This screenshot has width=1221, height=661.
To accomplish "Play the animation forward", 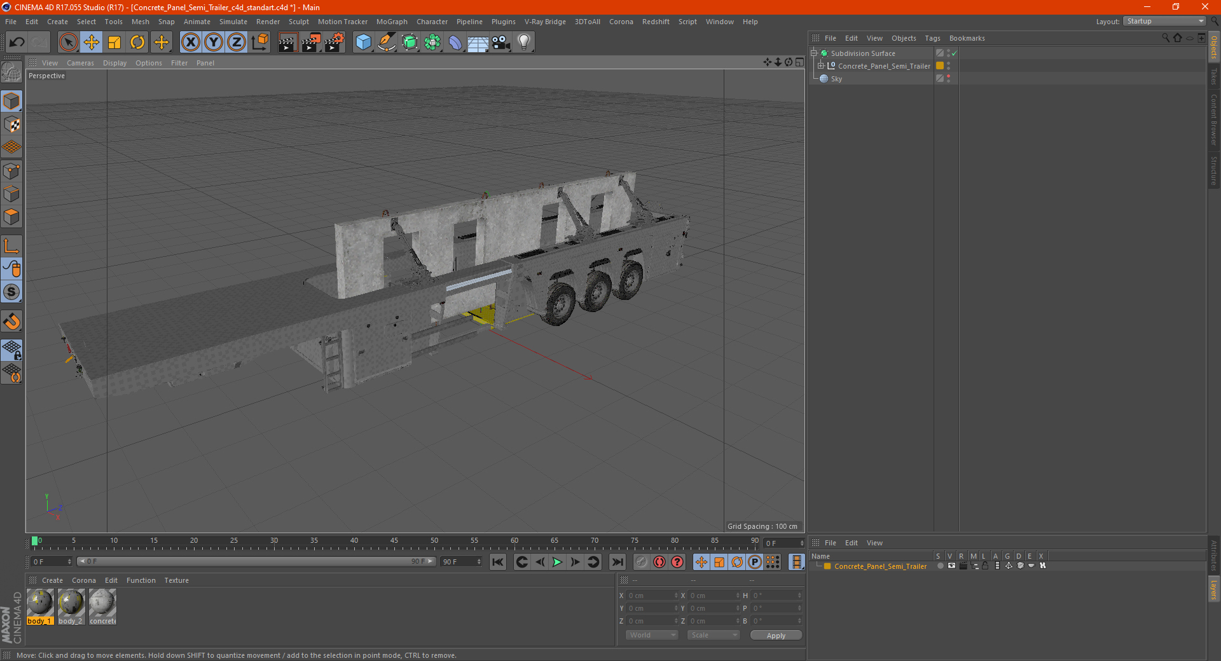I will 558,562.
